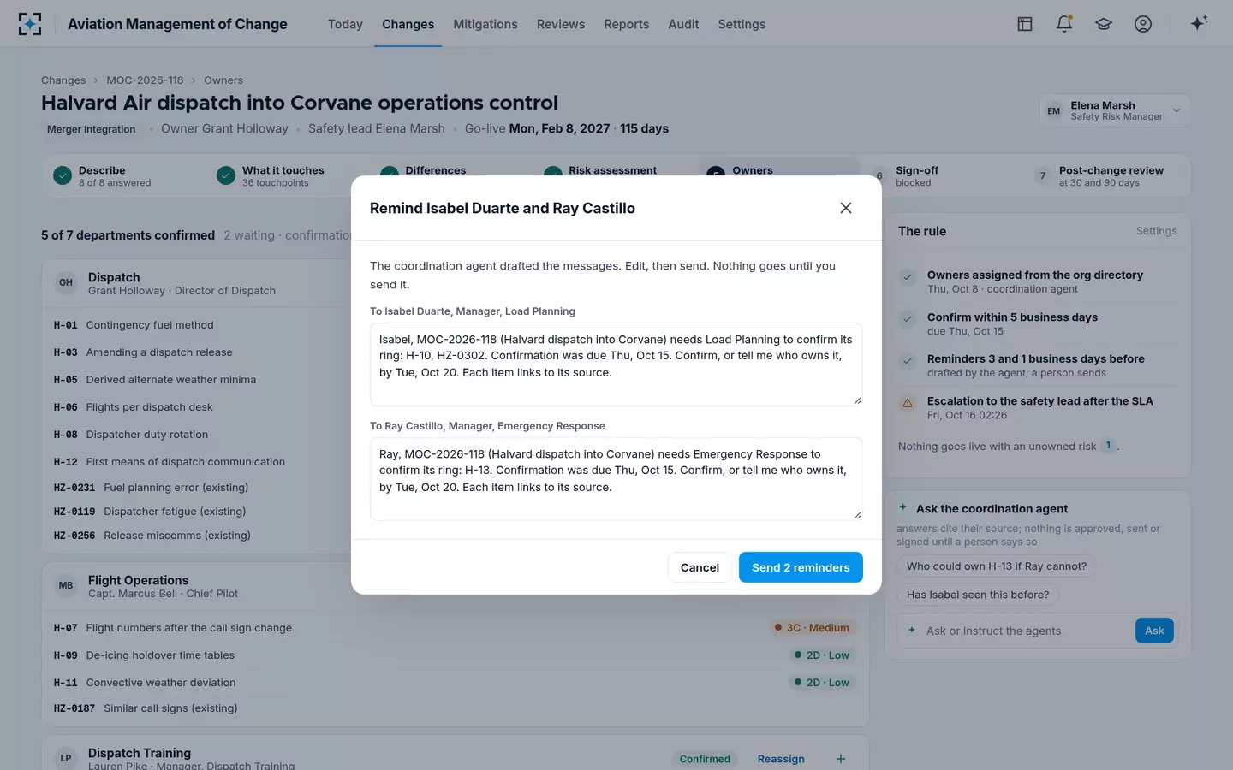Select the 'Has Isabel seen this before?' suggestion
This screenshot has width=1233, height=770.
coord(978,595)
